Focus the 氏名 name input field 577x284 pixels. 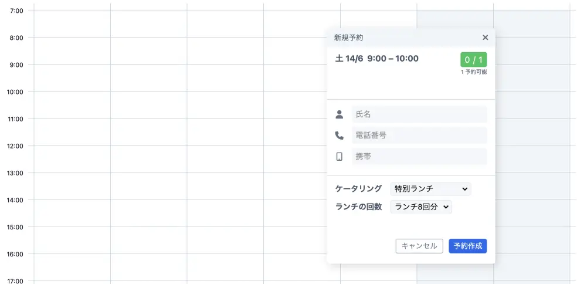click(x=419, y=114)
